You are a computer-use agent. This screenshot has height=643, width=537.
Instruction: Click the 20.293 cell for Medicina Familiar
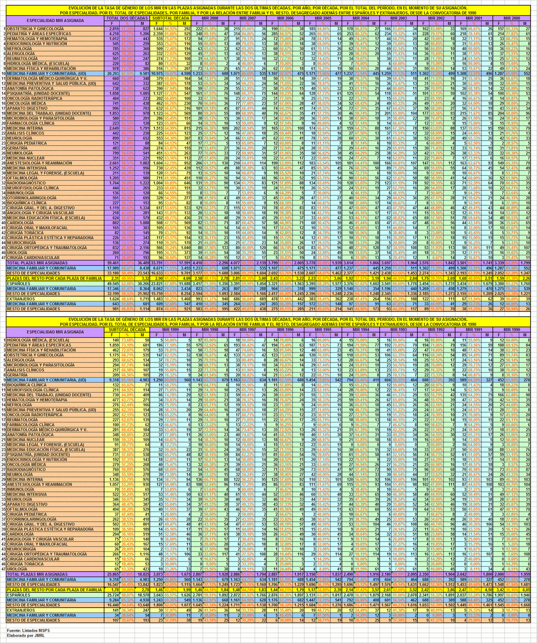[x=112, y=74]
